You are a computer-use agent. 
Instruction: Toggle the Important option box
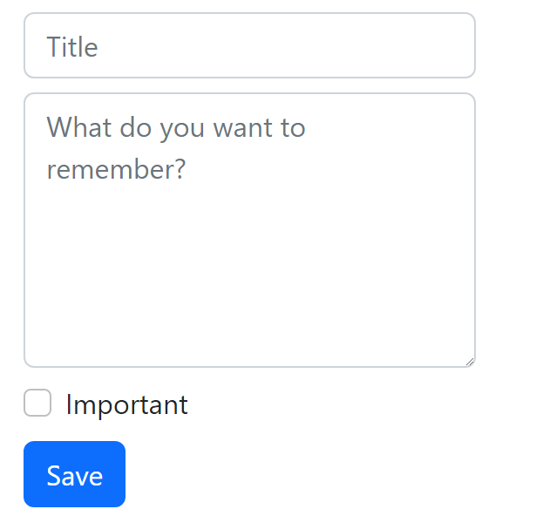coord(37,404)
